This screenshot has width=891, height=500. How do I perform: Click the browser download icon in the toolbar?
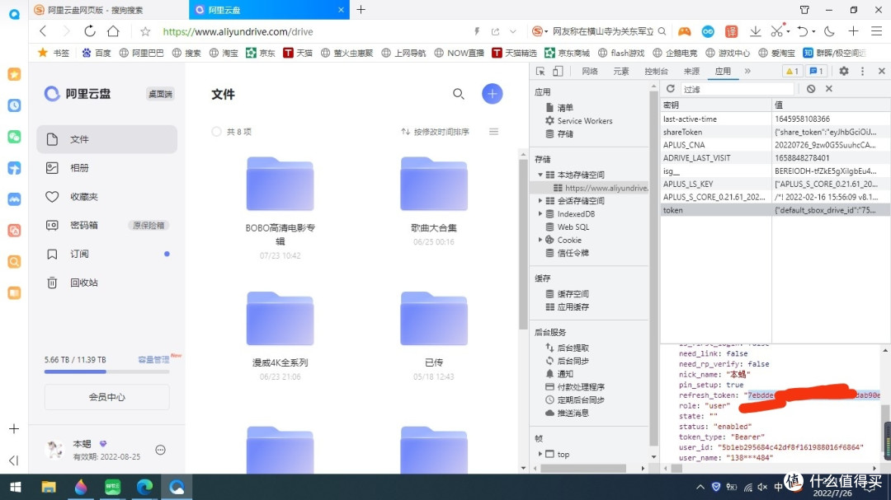coord(756,30)
